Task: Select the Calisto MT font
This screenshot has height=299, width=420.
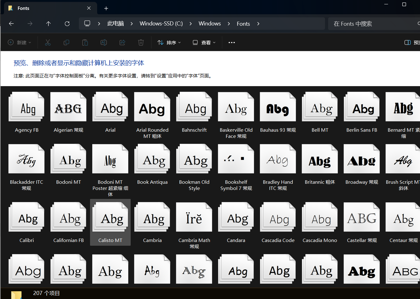Action: pos(110,222)
